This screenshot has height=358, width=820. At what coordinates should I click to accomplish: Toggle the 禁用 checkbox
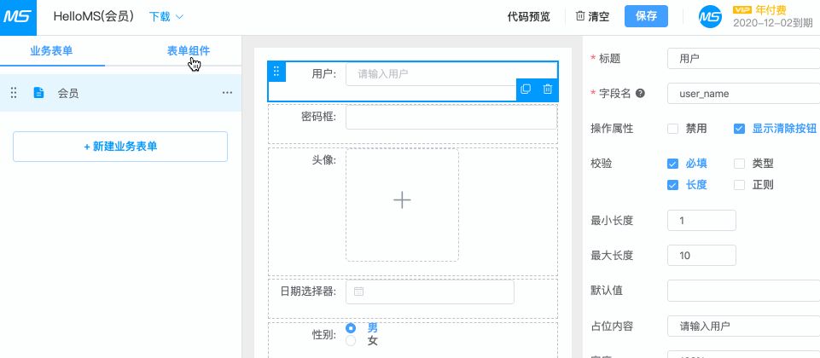(673, 129)
